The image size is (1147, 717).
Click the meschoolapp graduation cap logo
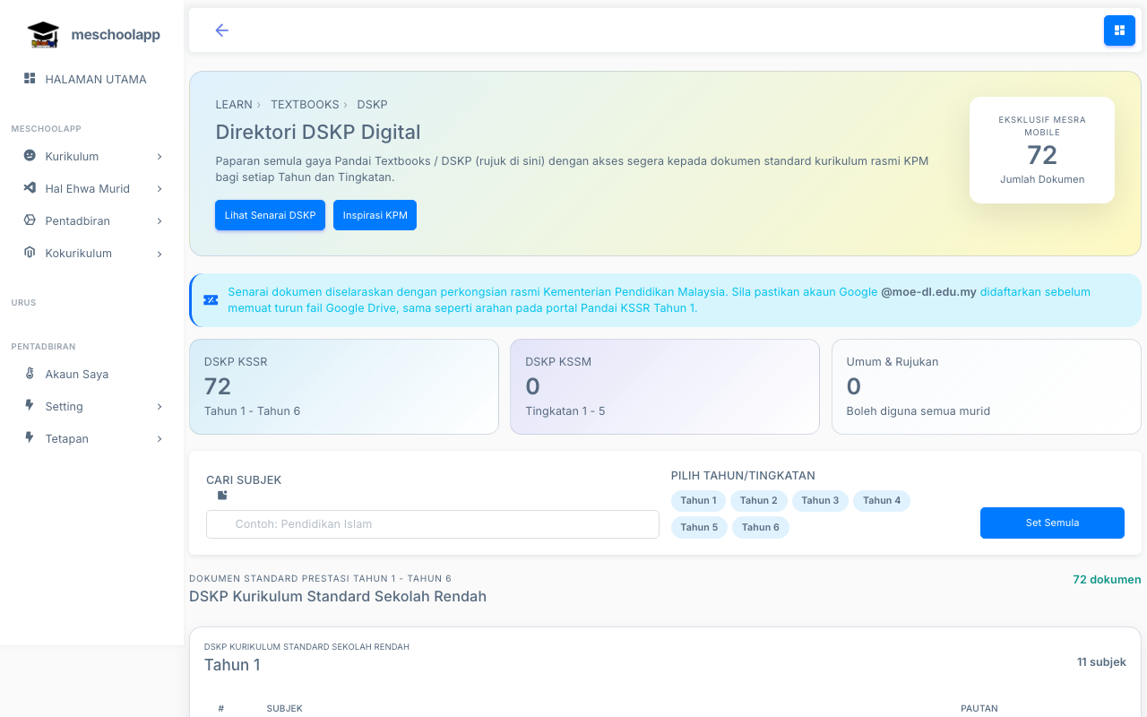click(43, 35)
